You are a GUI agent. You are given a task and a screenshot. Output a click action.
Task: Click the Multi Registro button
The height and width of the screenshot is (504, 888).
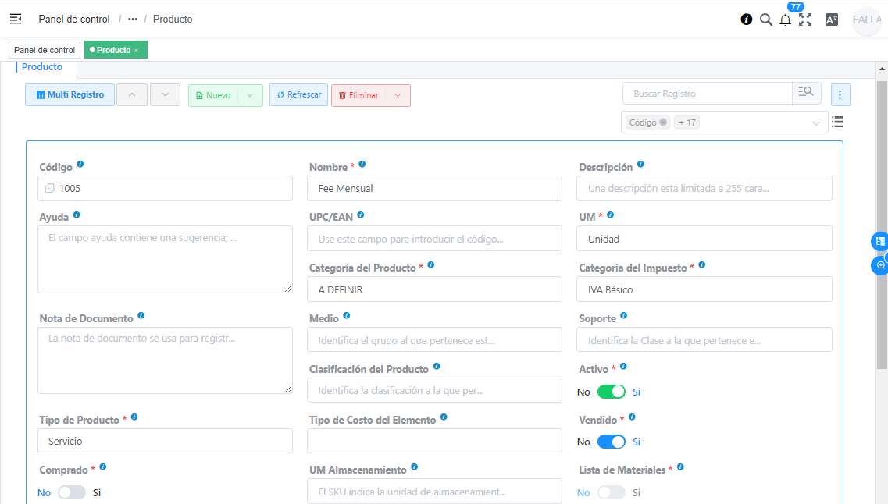(x=70, y=95)
